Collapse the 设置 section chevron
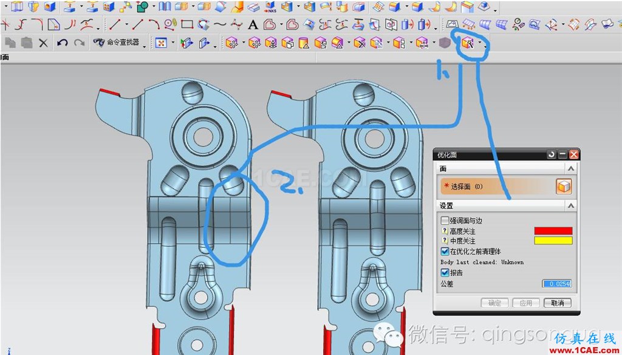 [571, 205]
